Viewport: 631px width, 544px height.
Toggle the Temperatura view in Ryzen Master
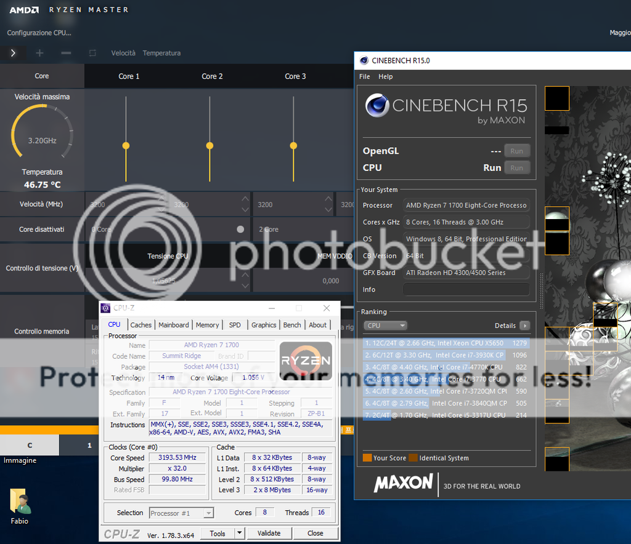point(161,53)
